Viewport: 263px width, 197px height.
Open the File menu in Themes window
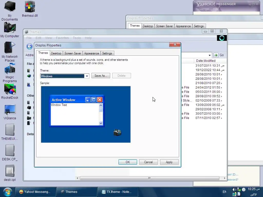(x=29, y=38)
